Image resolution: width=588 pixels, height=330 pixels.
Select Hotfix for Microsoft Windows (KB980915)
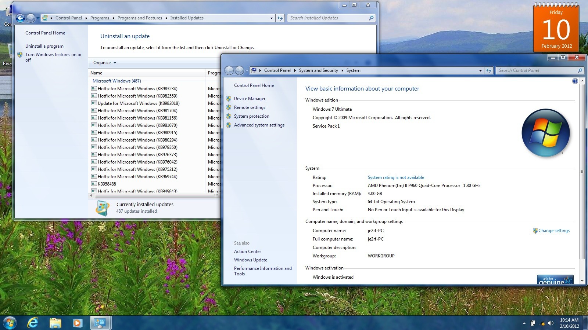click(137, 133)
